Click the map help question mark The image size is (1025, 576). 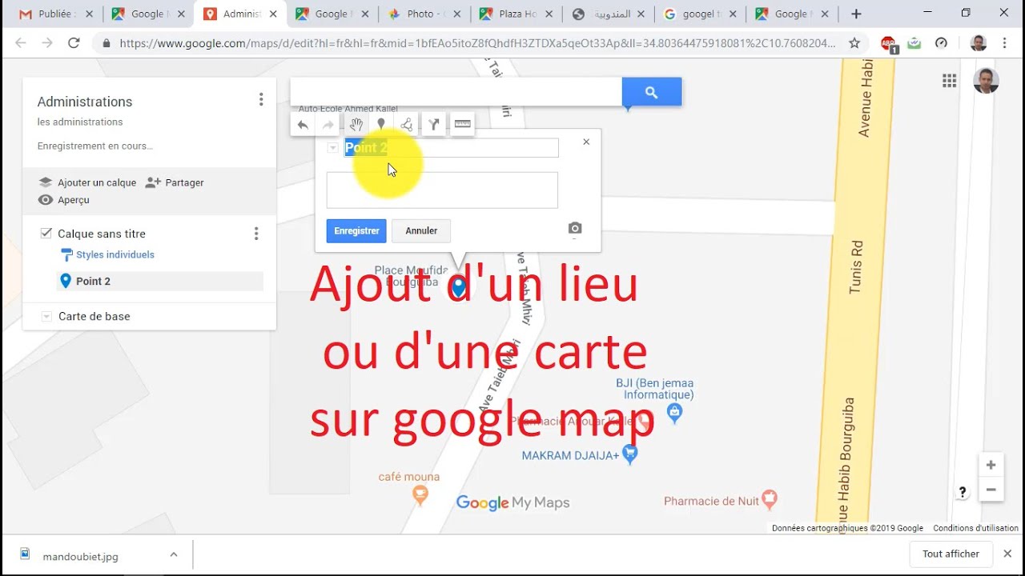point(963,492)
